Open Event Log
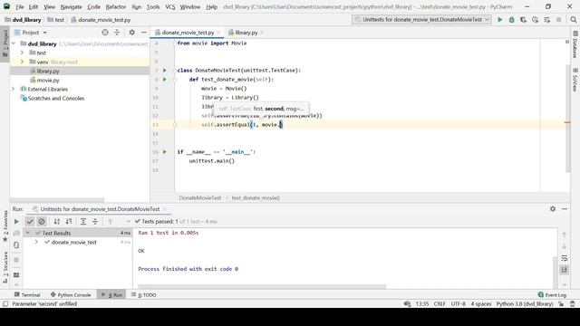The width and height of the screenshot is (580, 326). (x=552, y=294)
